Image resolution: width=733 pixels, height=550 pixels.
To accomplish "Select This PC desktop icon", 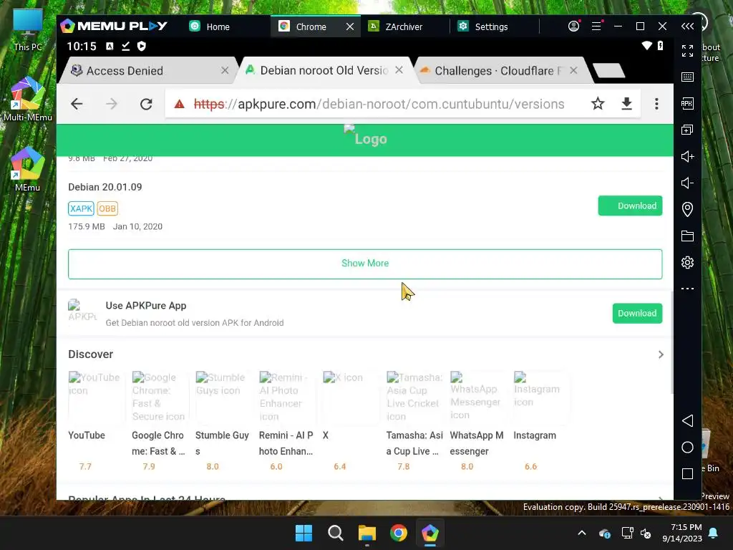I will [28, 30].
